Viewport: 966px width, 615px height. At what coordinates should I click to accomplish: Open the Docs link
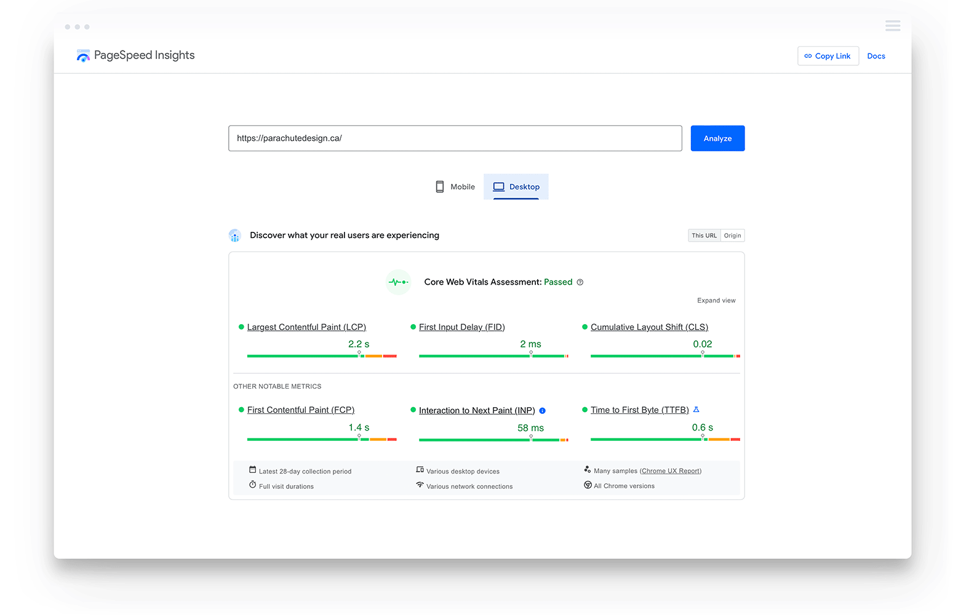(876, 56)
